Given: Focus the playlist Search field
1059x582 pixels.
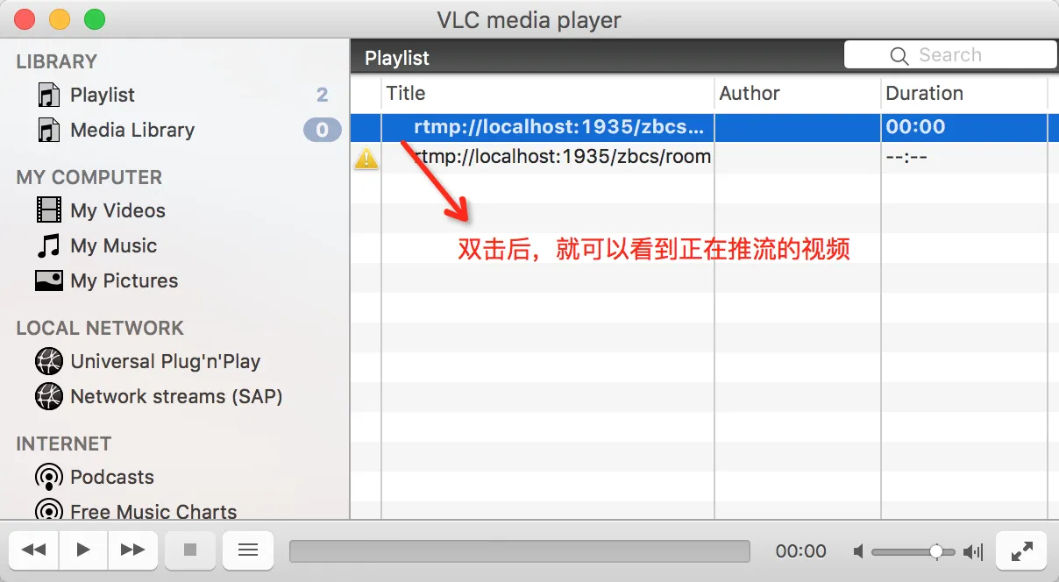Looking at the screenshot, I should (x=950, y=55).
